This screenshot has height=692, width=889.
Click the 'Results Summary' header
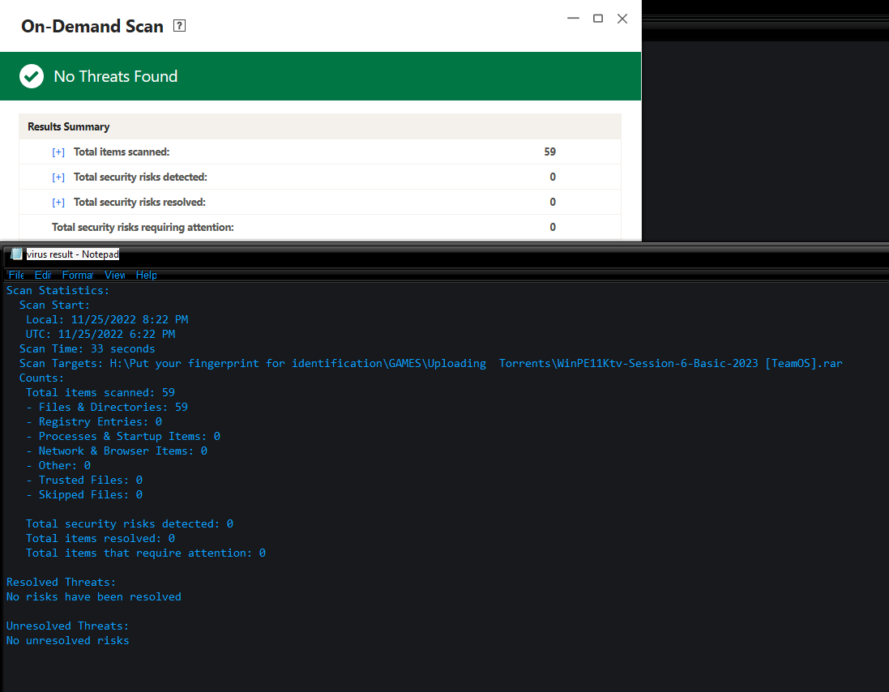pyautogui.click(x=69, y=126)
